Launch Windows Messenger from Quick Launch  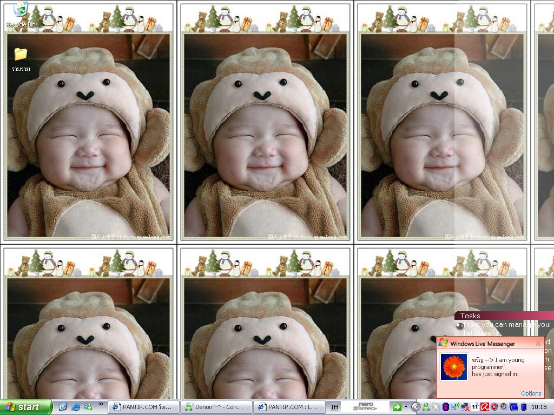pos(88,407)
